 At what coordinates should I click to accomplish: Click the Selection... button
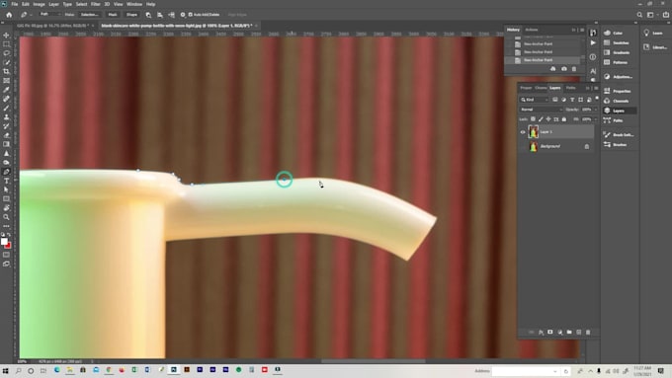tap(90, 15)
